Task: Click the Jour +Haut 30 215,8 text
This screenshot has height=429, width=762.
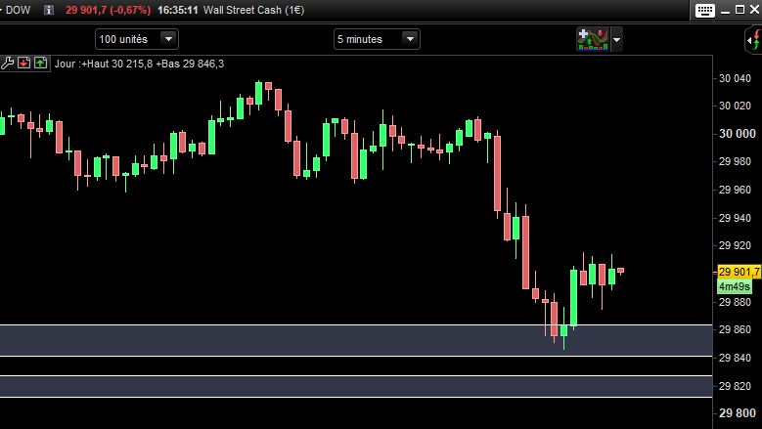Action: click(104, 64)
